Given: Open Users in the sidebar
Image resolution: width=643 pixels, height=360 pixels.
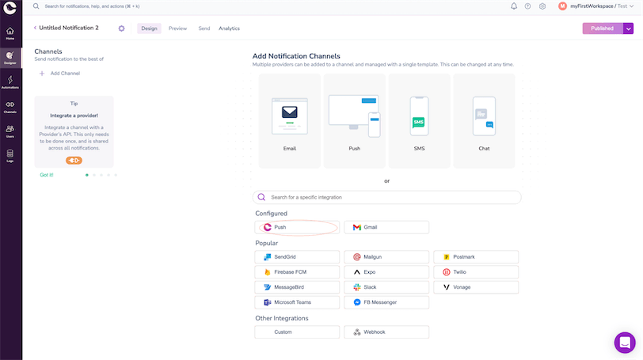Looking at the screenshot, I should 10,131.
